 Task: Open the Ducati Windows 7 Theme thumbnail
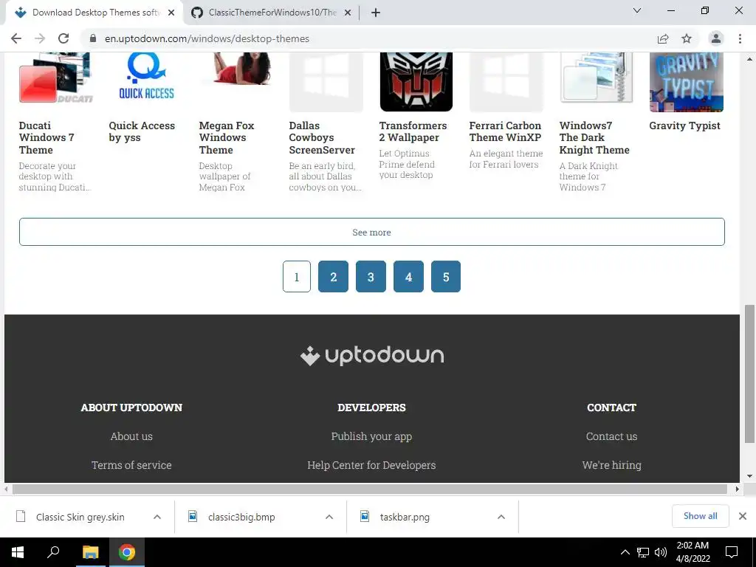pyautogui.click(x=56, y=79)
